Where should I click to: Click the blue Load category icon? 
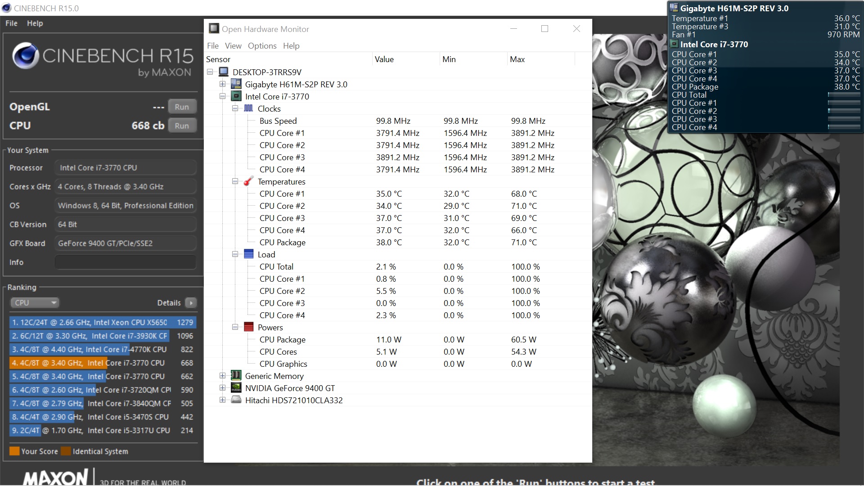248,254
